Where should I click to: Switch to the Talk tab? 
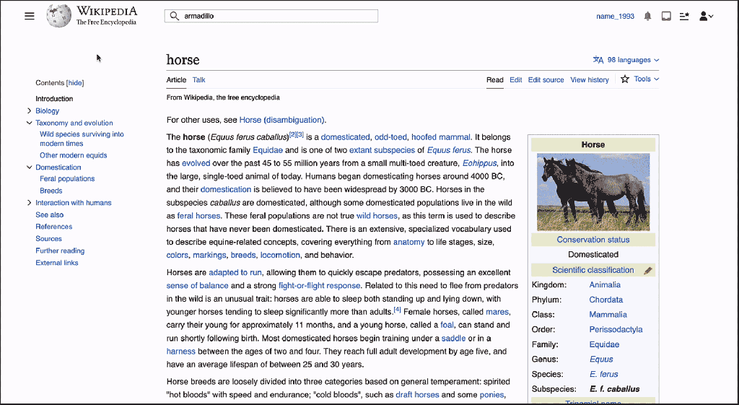[x=198, y=80]
